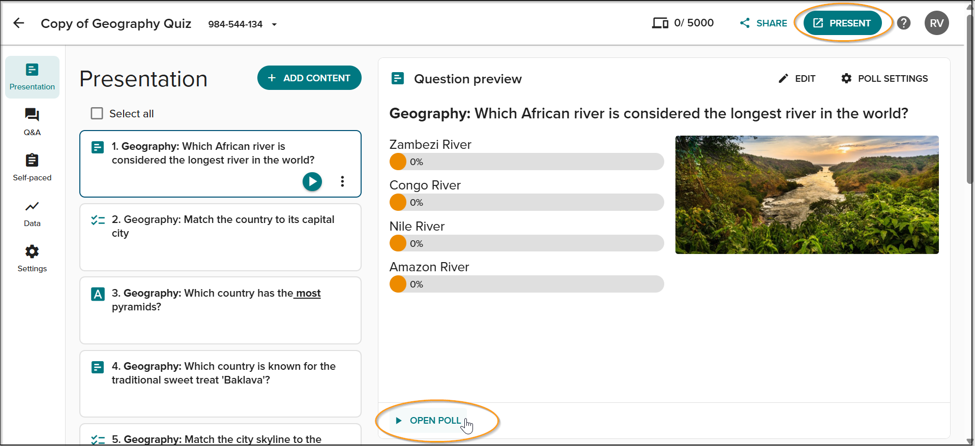Open the Q&A sidebar tab
975x446 pixels.
point(32,122)
